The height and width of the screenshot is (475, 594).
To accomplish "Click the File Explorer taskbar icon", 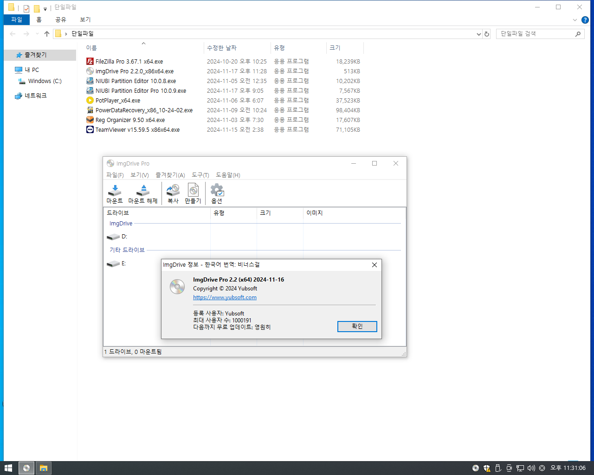I will [43, 468].
